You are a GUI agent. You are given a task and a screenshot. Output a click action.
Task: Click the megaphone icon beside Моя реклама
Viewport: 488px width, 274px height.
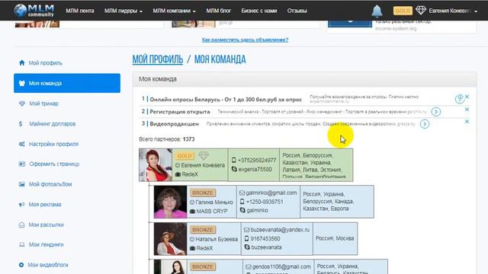21,205
